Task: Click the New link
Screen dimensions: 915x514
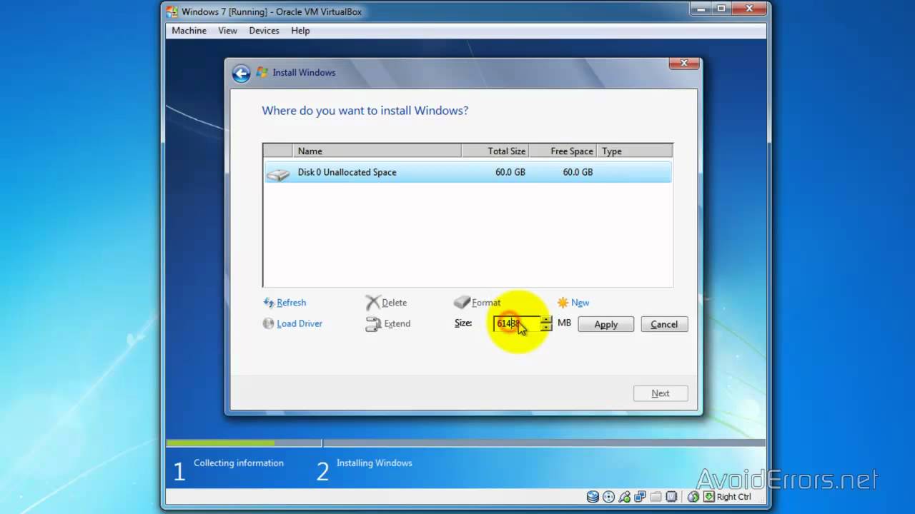Action: (x=580, y=303)
